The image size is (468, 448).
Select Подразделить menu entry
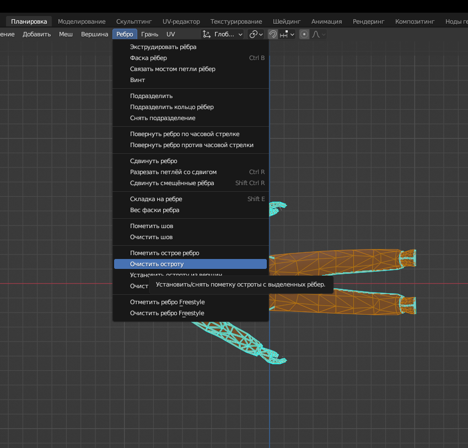coord(151,96)
